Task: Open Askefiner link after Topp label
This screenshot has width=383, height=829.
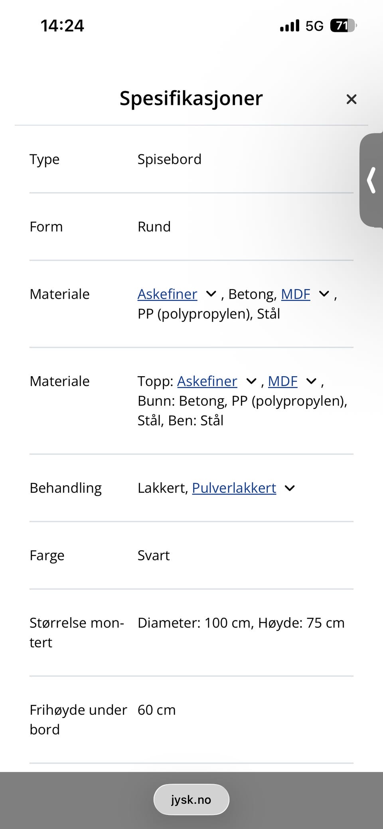Action: [207, 381]
